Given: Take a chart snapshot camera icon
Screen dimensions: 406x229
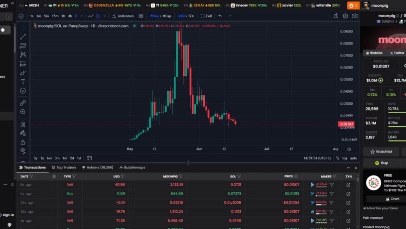Looking at the screenshot, I should [355, 16].
